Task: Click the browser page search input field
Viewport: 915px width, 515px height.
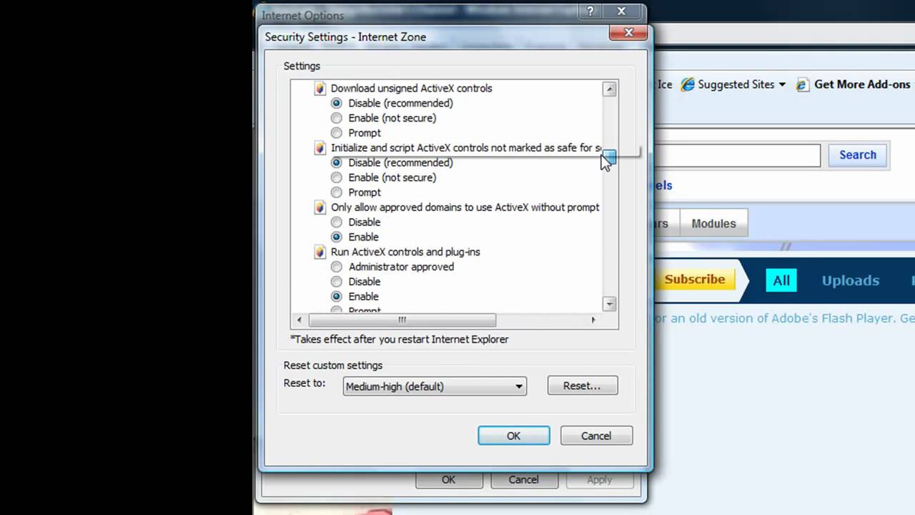Action: [x=738, y=155]
